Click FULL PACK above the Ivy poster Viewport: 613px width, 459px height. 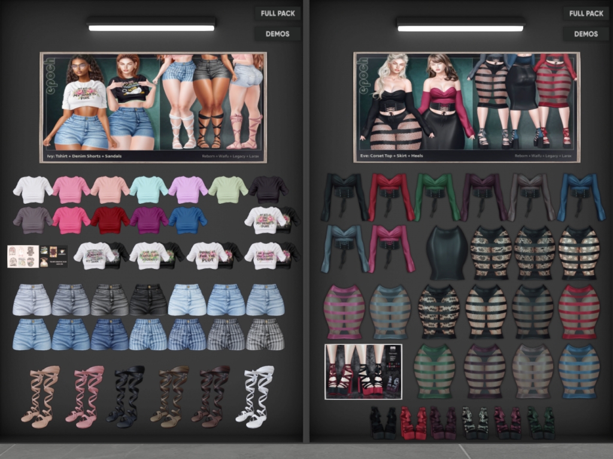tap(277, 13)
